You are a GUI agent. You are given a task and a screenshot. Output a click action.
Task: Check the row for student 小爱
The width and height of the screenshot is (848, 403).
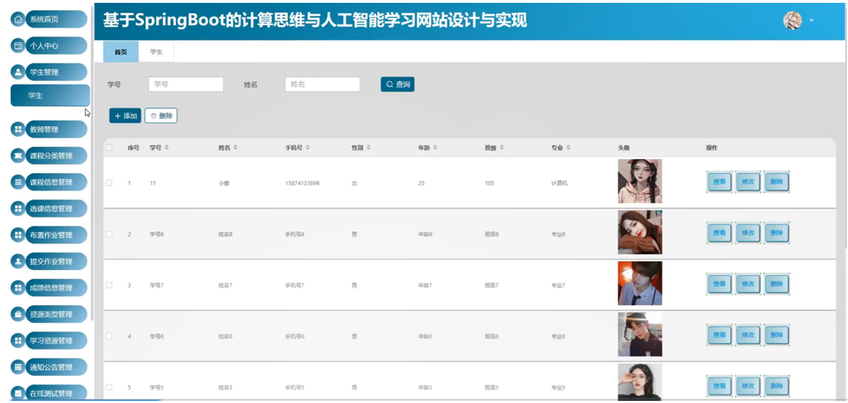click(109, 183)
